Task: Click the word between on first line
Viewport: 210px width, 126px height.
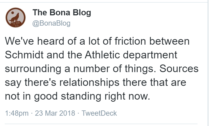Action: 169,41
